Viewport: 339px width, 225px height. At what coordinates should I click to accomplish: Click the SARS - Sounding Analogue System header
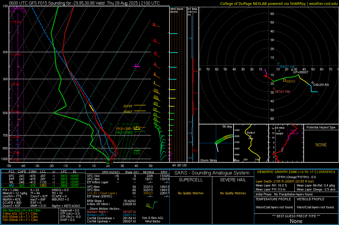click(x=212, y=173)
